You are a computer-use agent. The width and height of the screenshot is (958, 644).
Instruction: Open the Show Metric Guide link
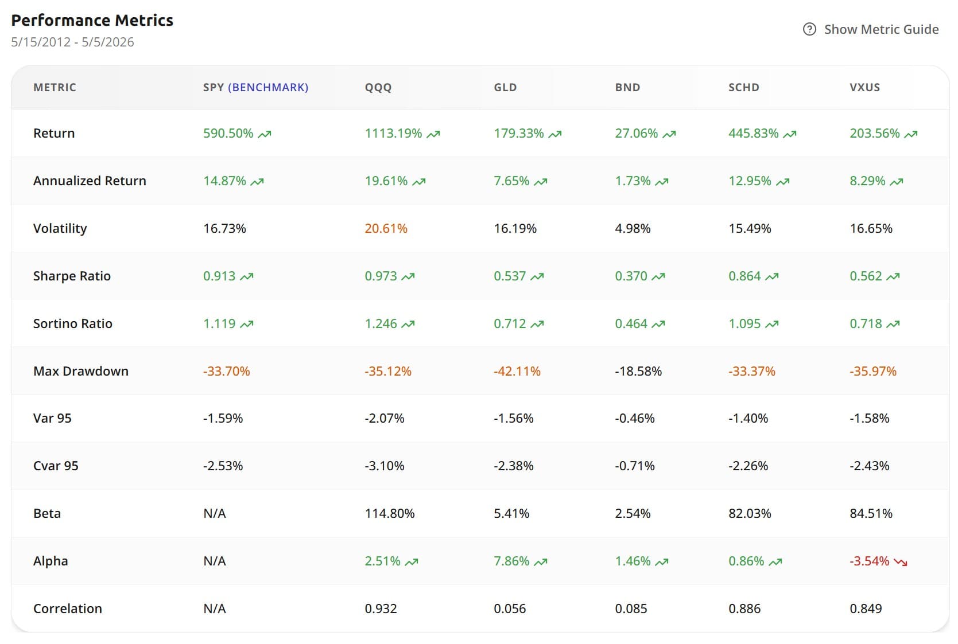tap(871, 29)
